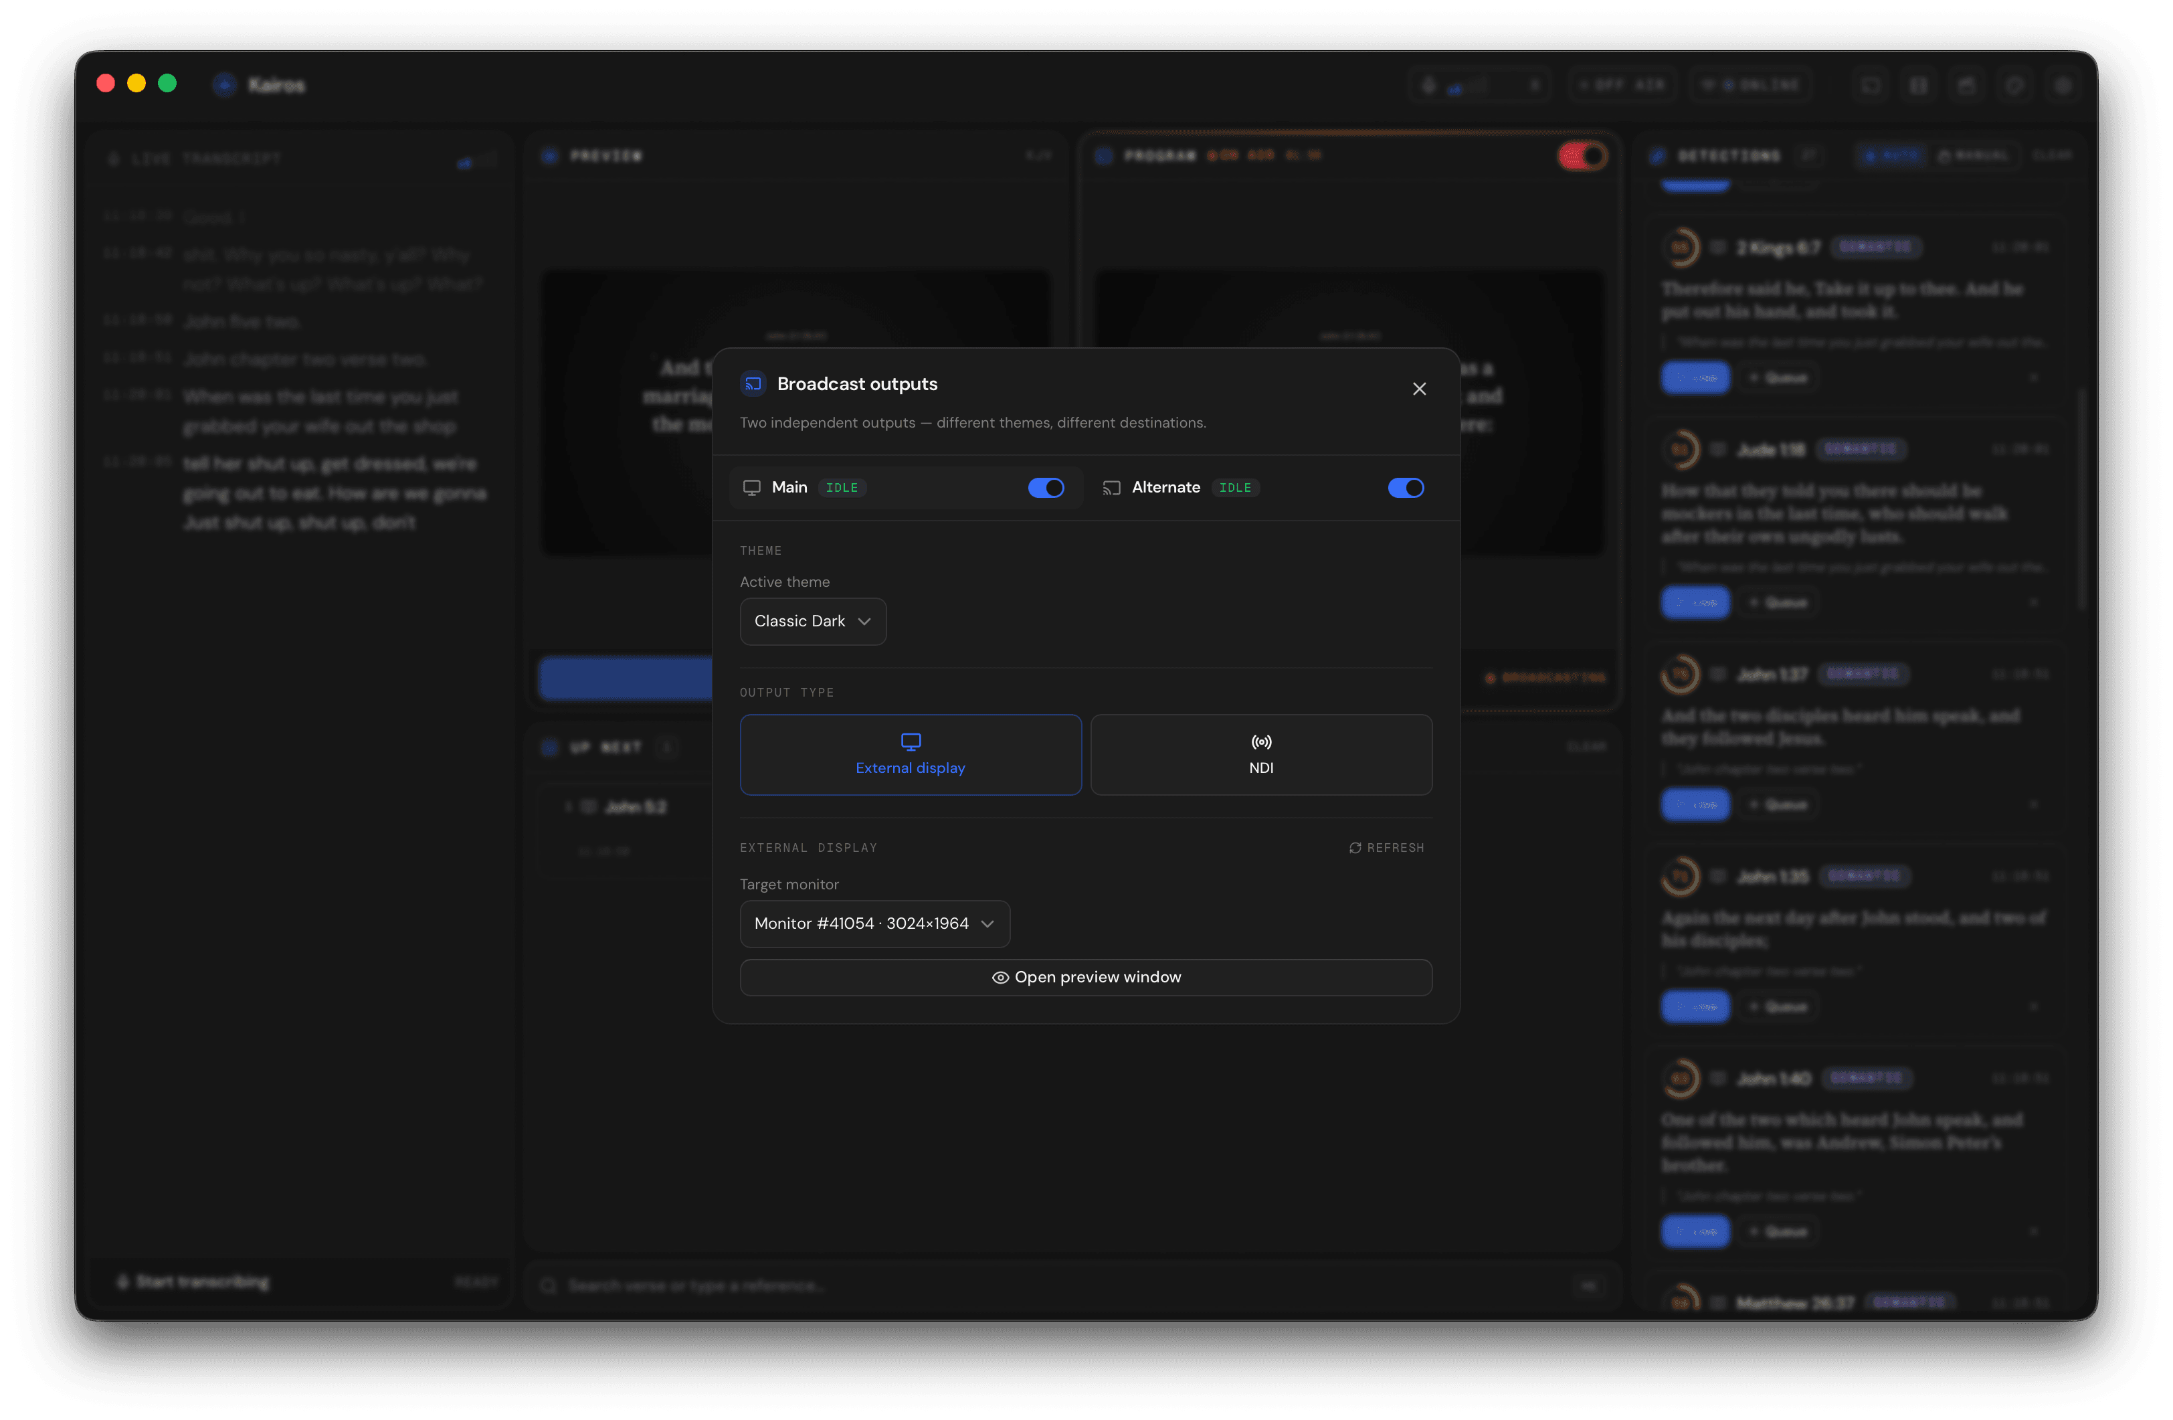Close the Broadcast outputs dialog
This screenshot has height=1420, width=2173.
[1419, 389]
